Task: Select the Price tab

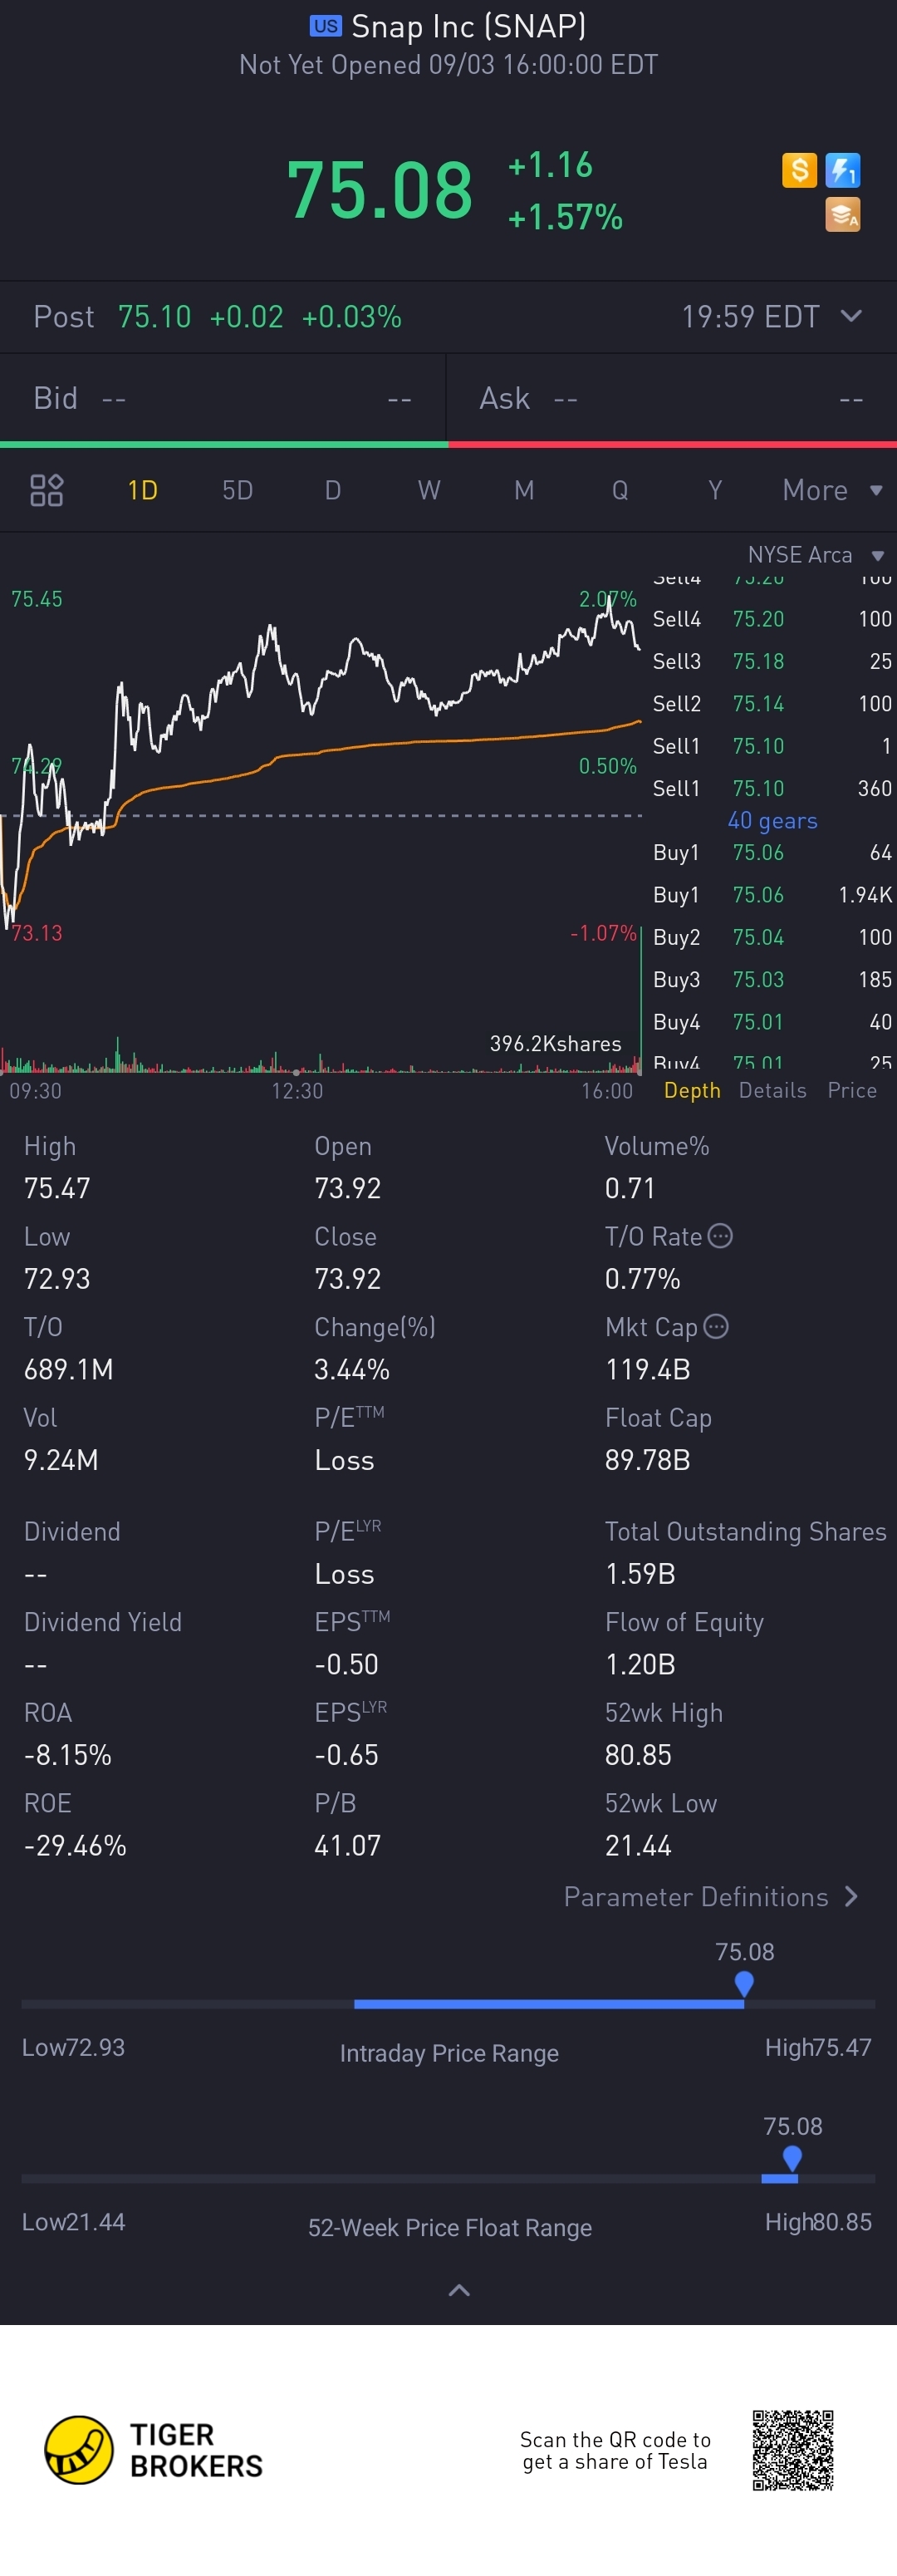Action: click(x=852, y=1090)
